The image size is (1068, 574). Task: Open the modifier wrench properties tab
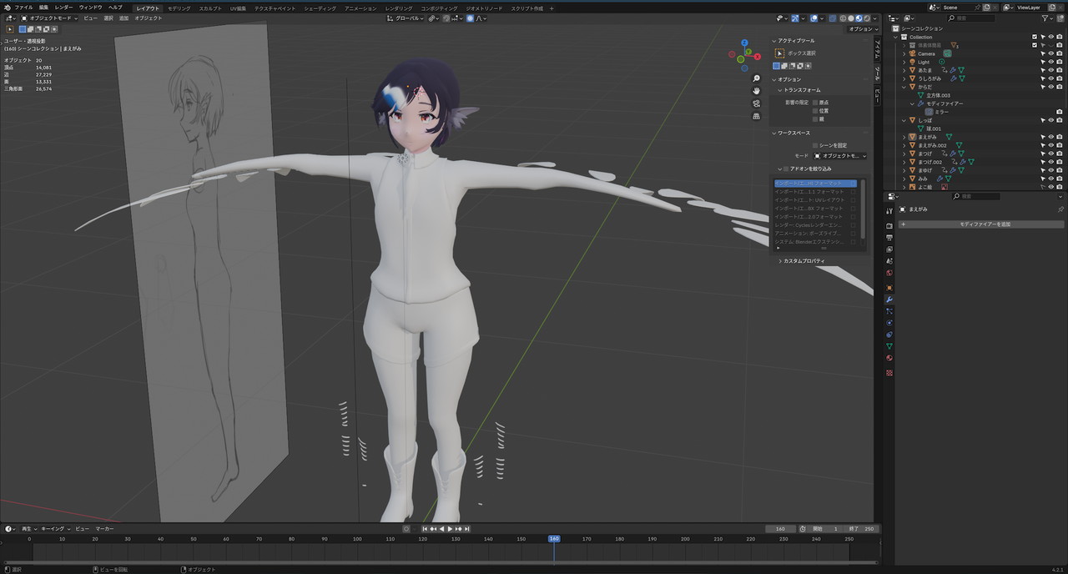click(889, 300)
